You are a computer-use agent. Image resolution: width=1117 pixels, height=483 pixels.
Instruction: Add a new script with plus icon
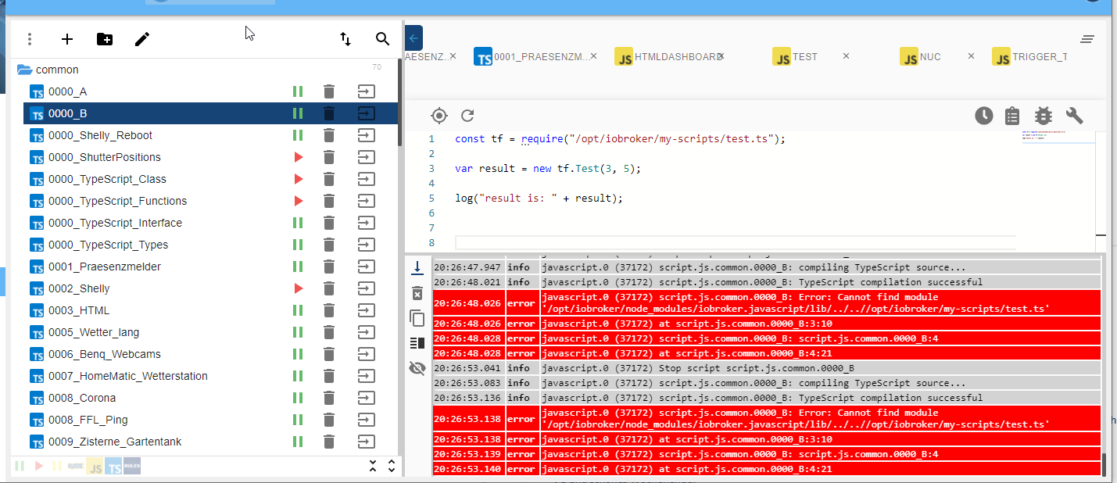(67, 39)
